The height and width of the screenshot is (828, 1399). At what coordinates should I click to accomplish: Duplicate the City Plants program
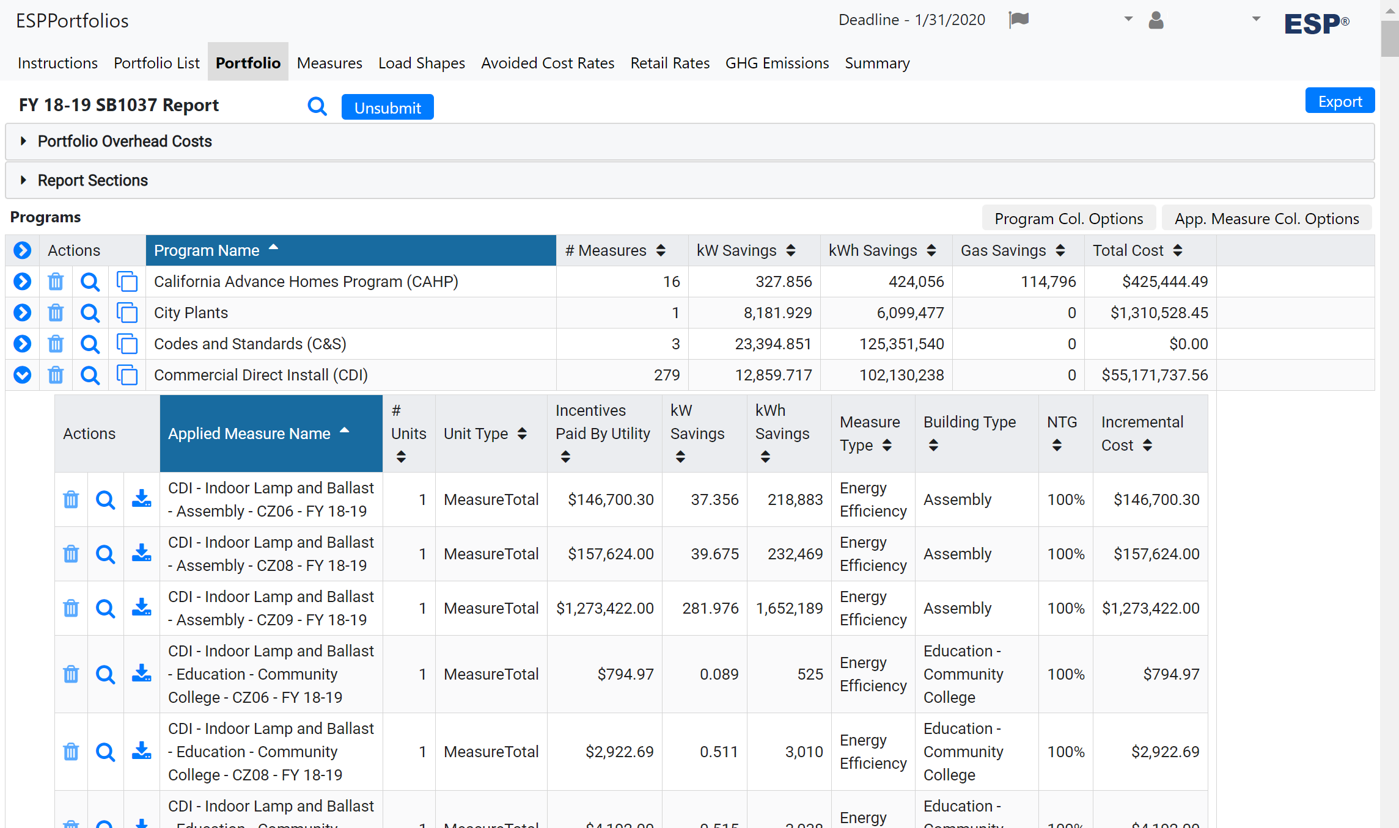pos(127,313)
